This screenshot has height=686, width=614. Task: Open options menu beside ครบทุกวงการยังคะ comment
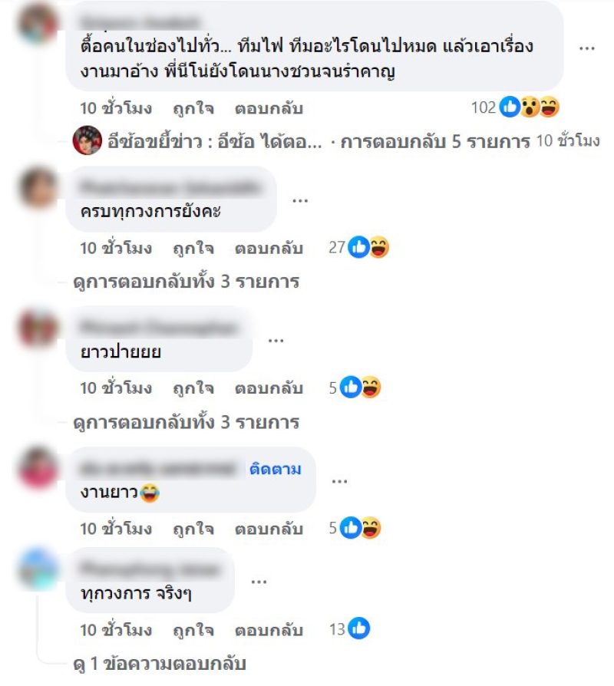click(x=300, y=201)
